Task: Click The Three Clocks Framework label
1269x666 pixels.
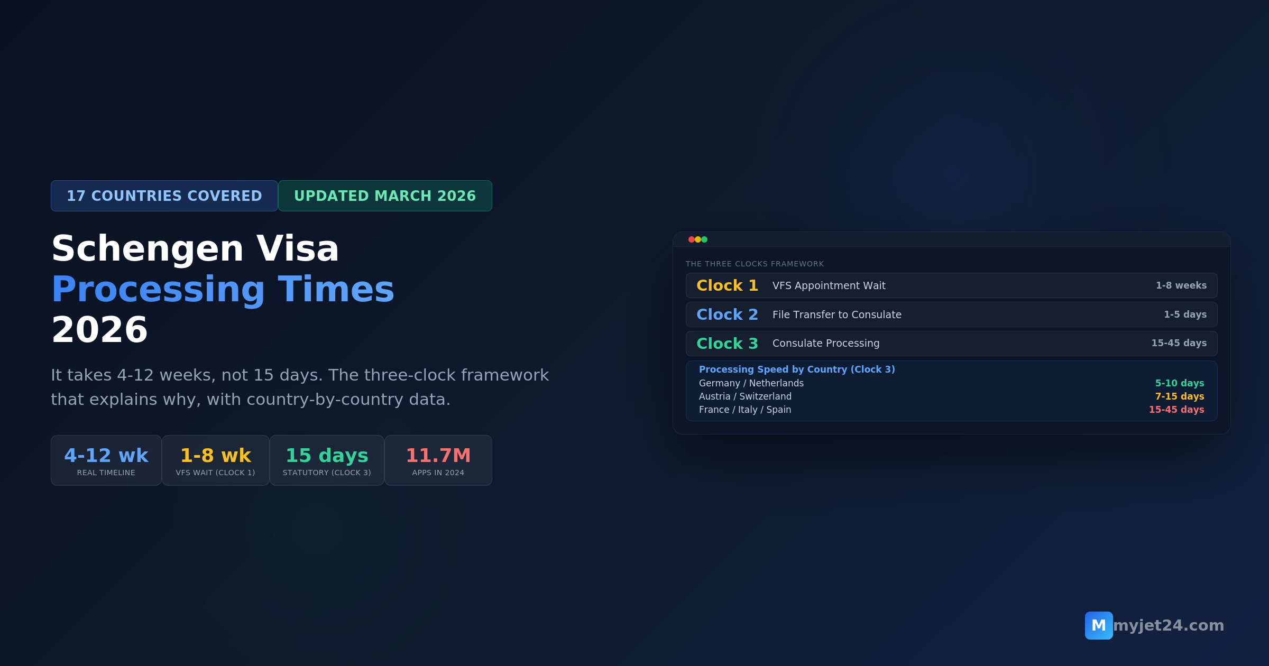Action: pos(755,264)
